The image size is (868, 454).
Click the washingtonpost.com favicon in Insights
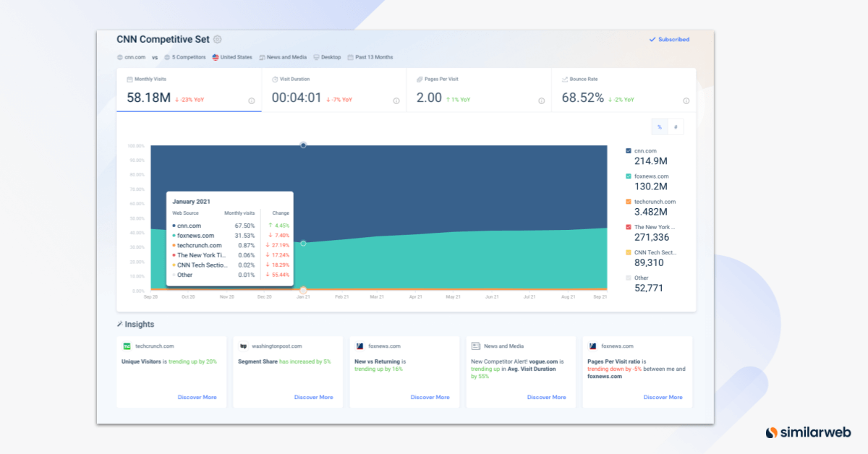point(242,346)
